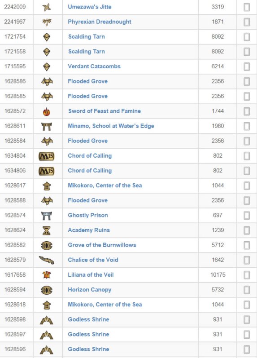This screenshot has height=358, width=257.
Task: Click the eye set icon next to Horizon Canopy
Action: point(47,290)
